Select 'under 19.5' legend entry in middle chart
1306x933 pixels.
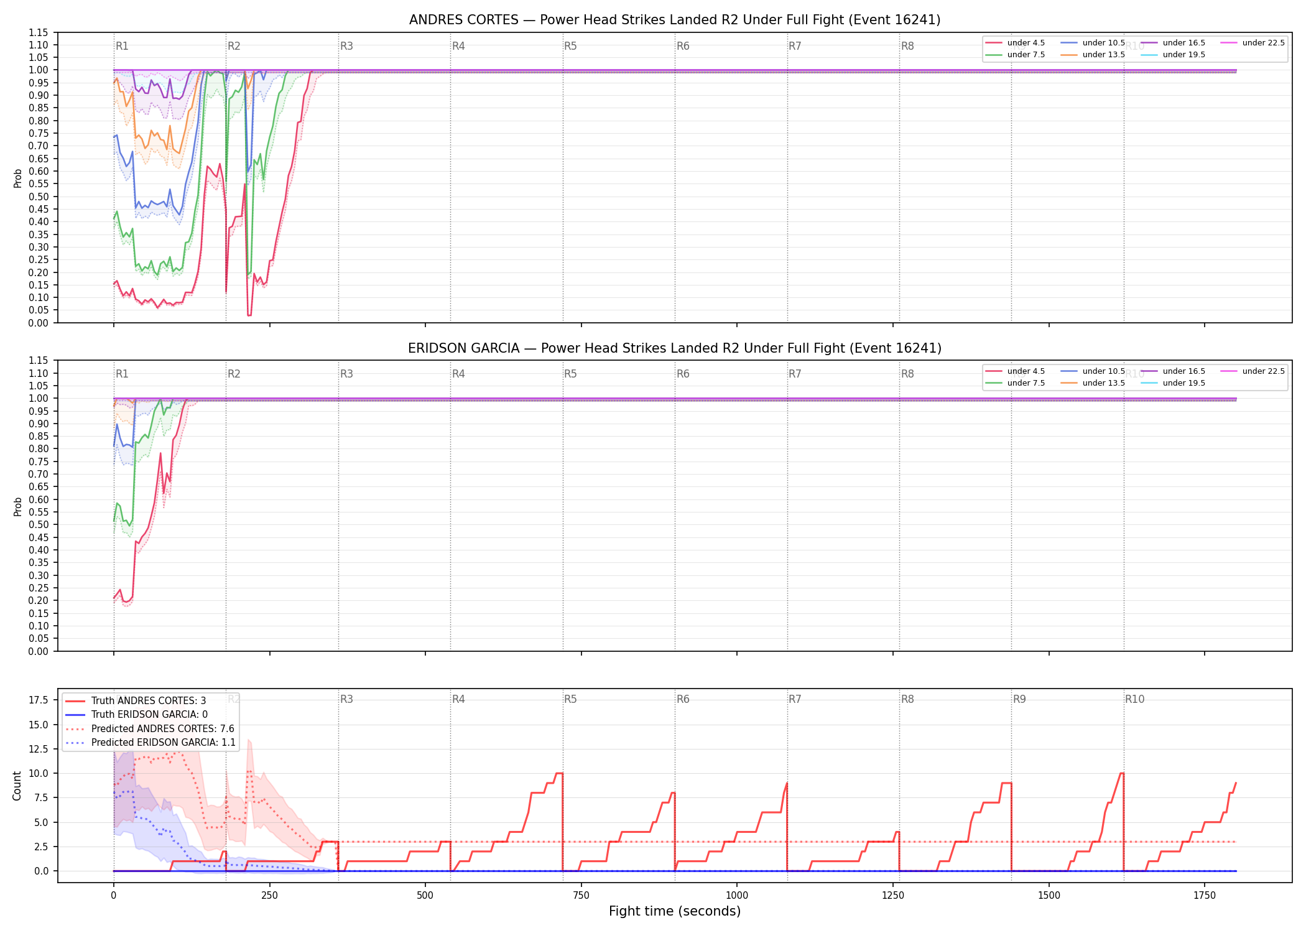point(1173,383)
